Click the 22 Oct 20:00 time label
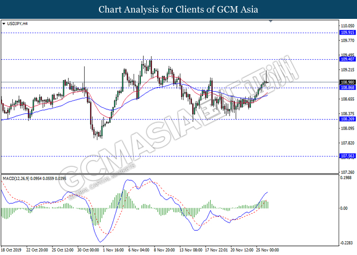357x255 pixels. pyautogui.click(x=37, y=250)
